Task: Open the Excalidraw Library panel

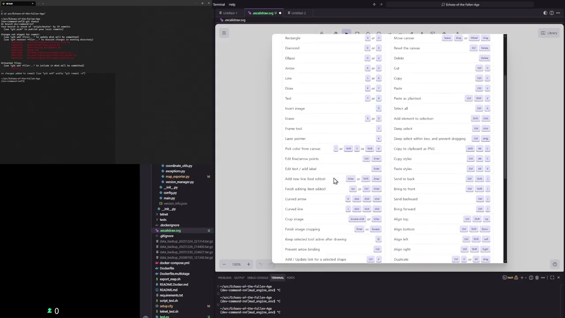Action: 550,33
